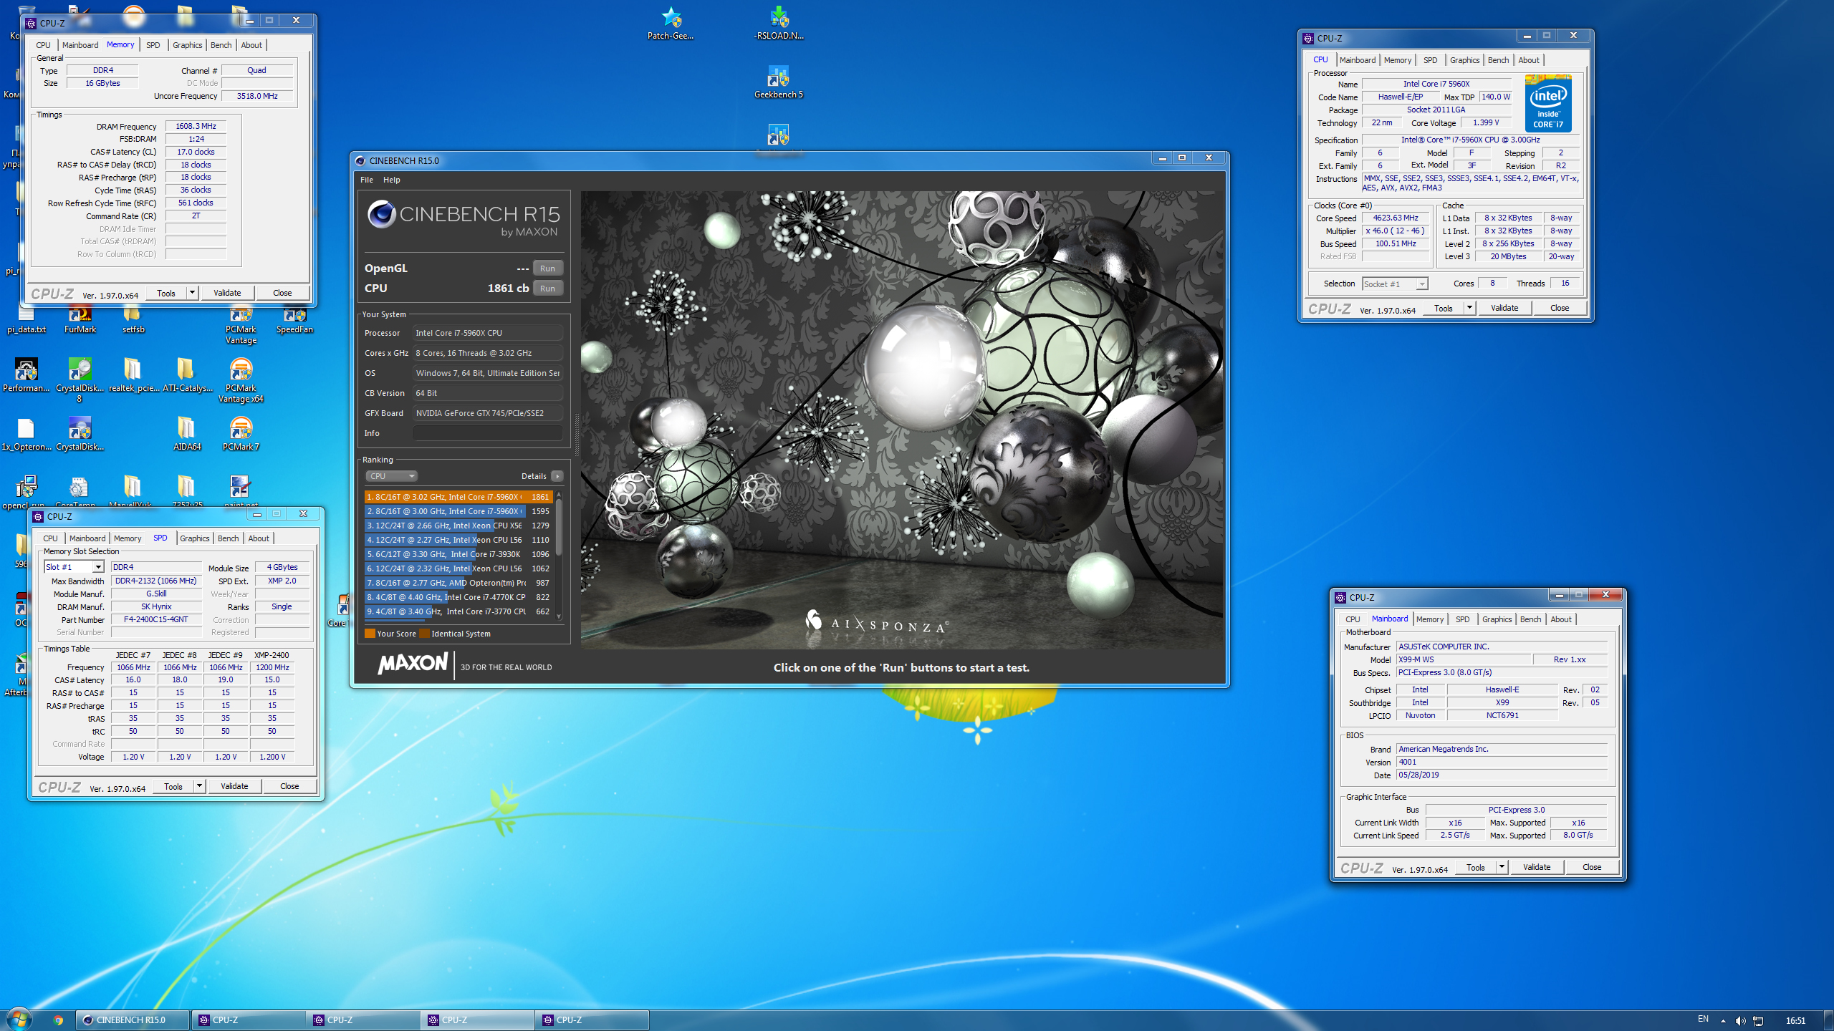Expand Tools arrow in Memory CPU-Z window
The image size is (1834, 1031).
[x=192, y=293]
